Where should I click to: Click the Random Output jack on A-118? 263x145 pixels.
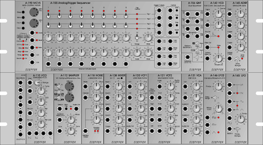tap(85, 131)
